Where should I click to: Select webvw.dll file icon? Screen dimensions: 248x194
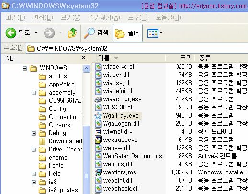click(x=98, y=148)
